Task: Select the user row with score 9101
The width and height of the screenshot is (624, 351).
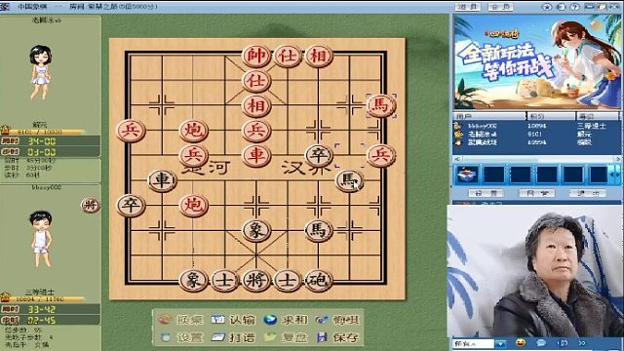Action: 537,135
